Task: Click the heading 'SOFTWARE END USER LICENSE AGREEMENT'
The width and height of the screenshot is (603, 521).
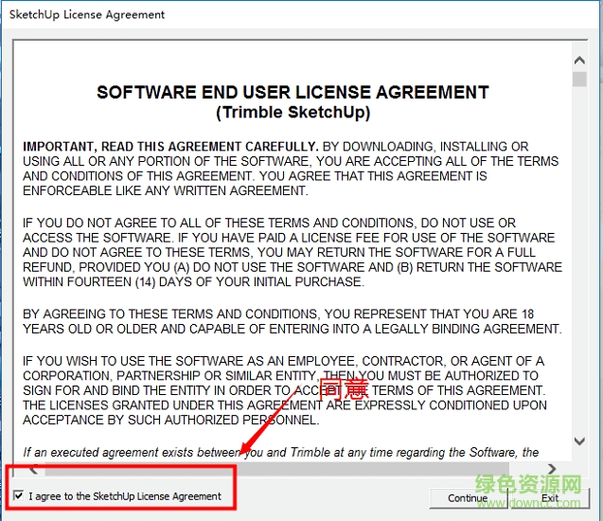Action: tap(293, 92)
